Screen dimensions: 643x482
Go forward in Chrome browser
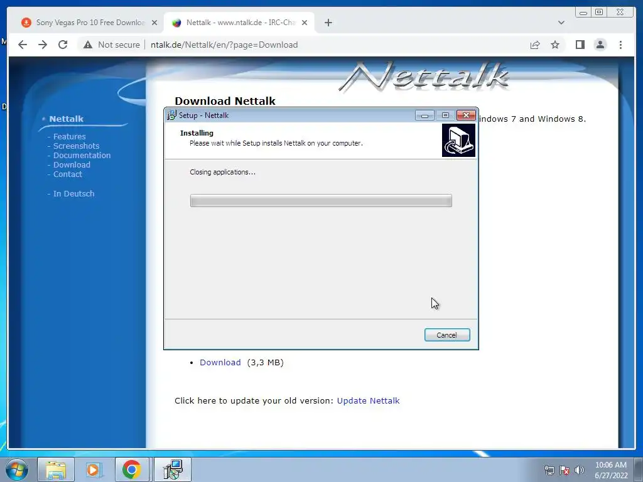click(x=43, y=45)
